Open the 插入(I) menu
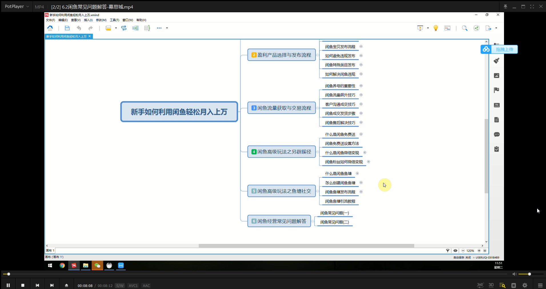This screenshot has height=289, width=546. 88,20
